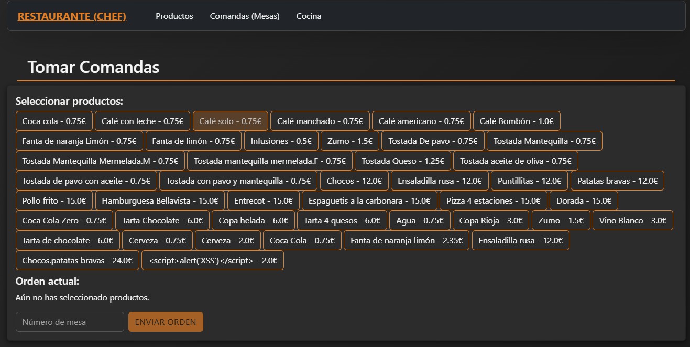Select the script alert XSS product
The width and height of the screenshot is (690, 347).
coord(213,260)
